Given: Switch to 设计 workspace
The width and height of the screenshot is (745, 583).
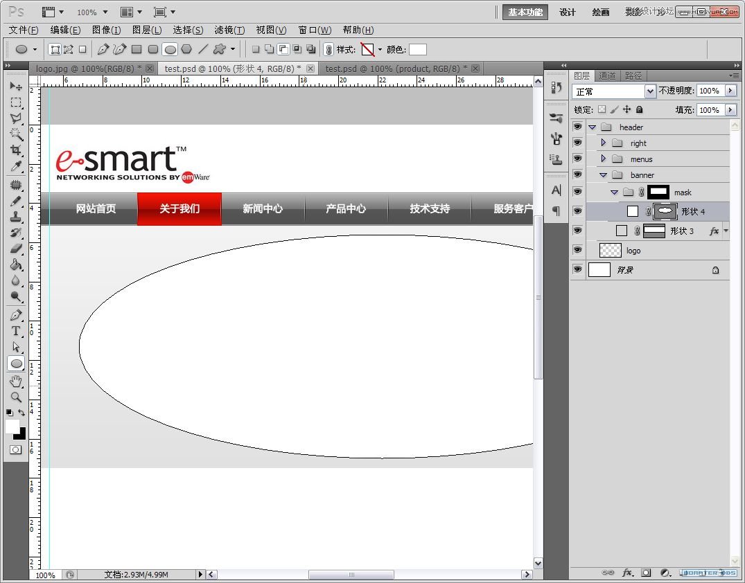Looking at the screenshot, I should coord(567,12).
